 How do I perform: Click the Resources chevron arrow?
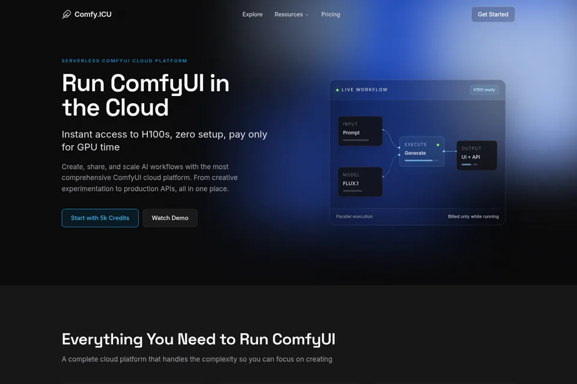pos(307,14)
